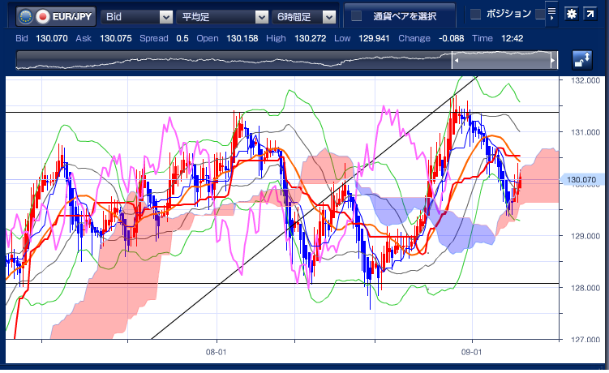
Task: Click the 09-01 date axis label
Action: [x=471, y=353]
